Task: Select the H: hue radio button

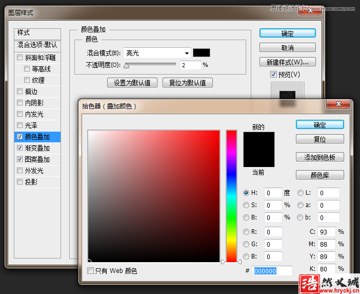Action: (x=246, y=193)
